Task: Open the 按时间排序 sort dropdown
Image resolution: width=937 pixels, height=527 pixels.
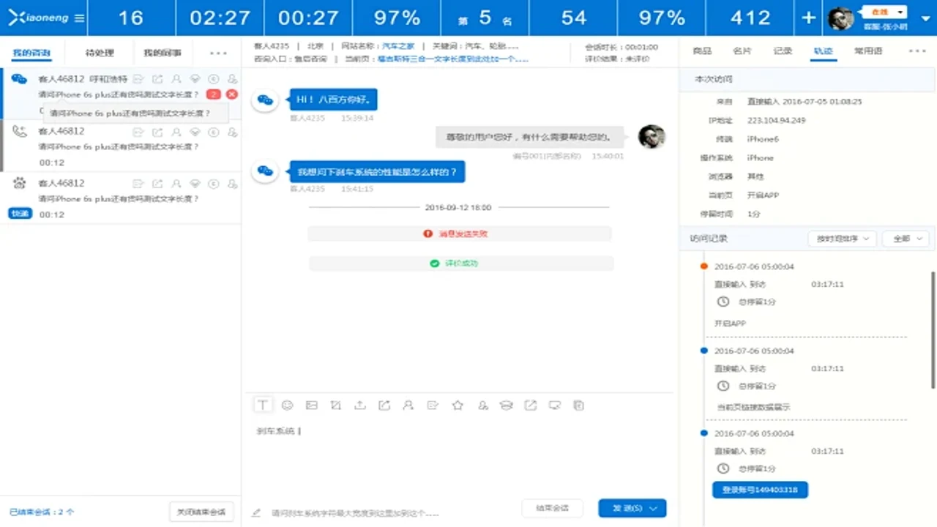Action: (x=842, y=239)
